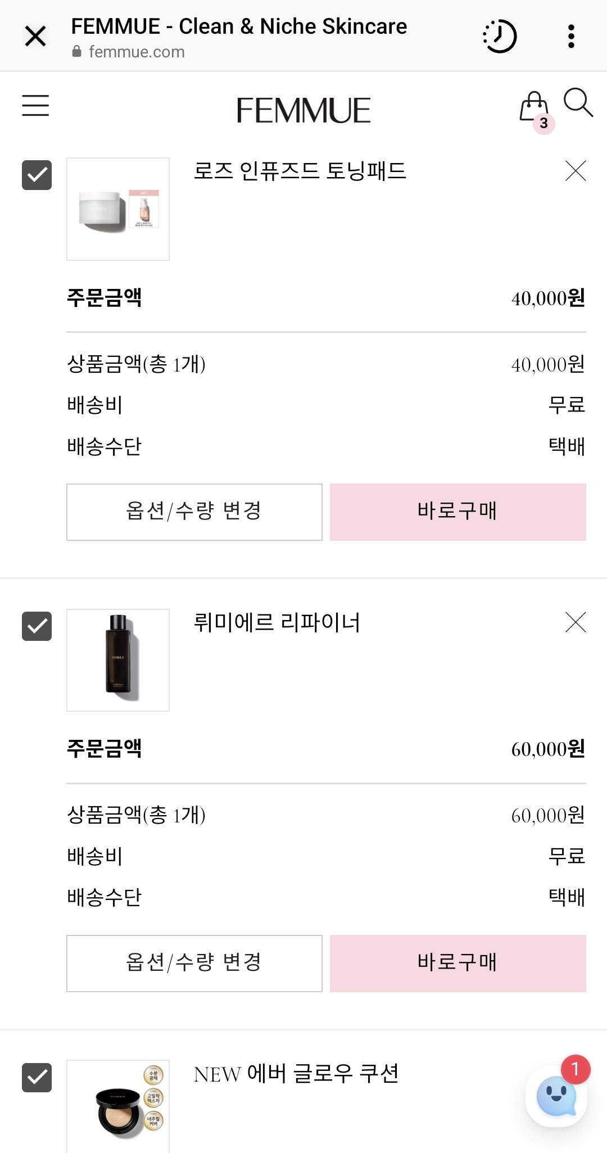Viewport: 607px width, 1153px height.
Task: Remove 로즈 인퓨즈드 토닝패드 from cart
Action: [x=576, y=171]
